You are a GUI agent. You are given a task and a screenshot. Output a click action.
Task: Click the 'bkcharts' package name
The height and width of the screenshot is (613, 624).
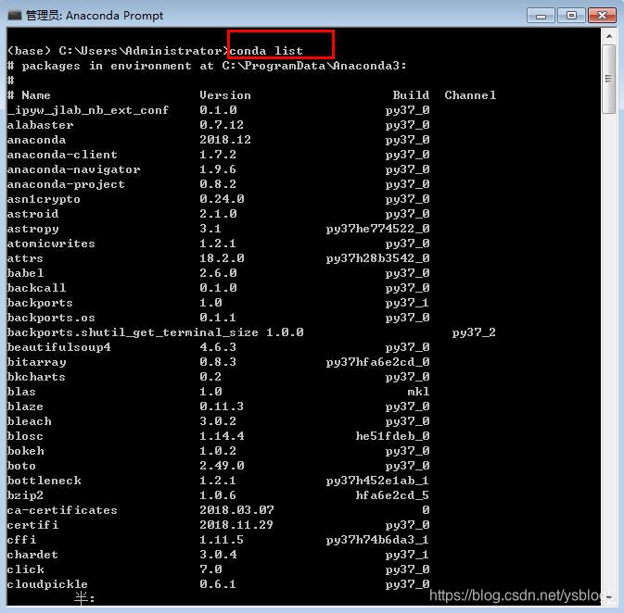36,377
